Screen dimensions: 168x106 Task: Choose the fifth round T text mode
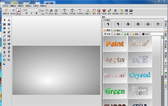(148, 24)
